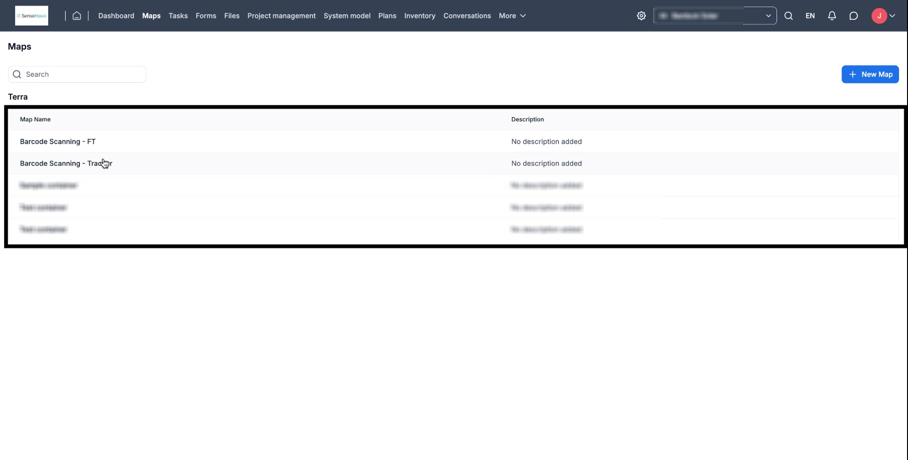Open settings gear icon

click(x=641, y=16)
